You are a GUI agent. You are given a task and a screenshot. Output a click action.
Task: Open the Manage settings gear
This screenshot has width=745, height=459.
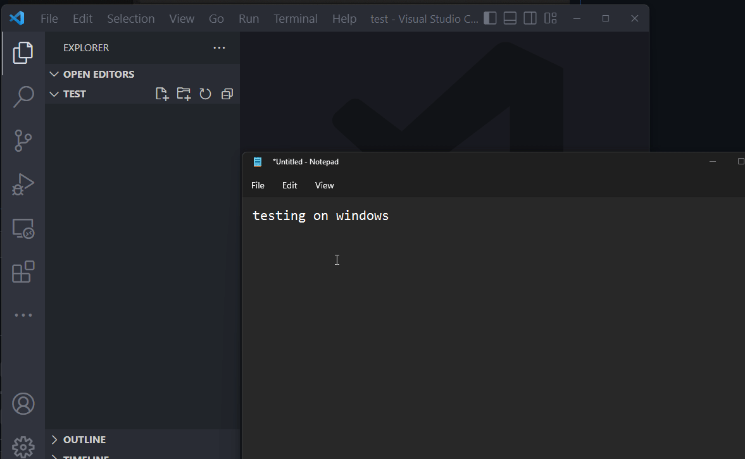tap(23, 446)
